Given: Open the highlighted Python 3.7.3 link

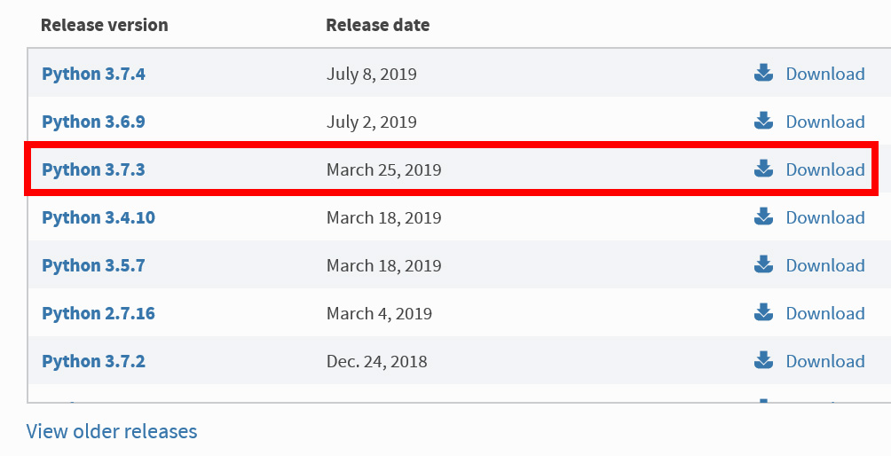Looking at the screenshot, I should click(94, 169).
